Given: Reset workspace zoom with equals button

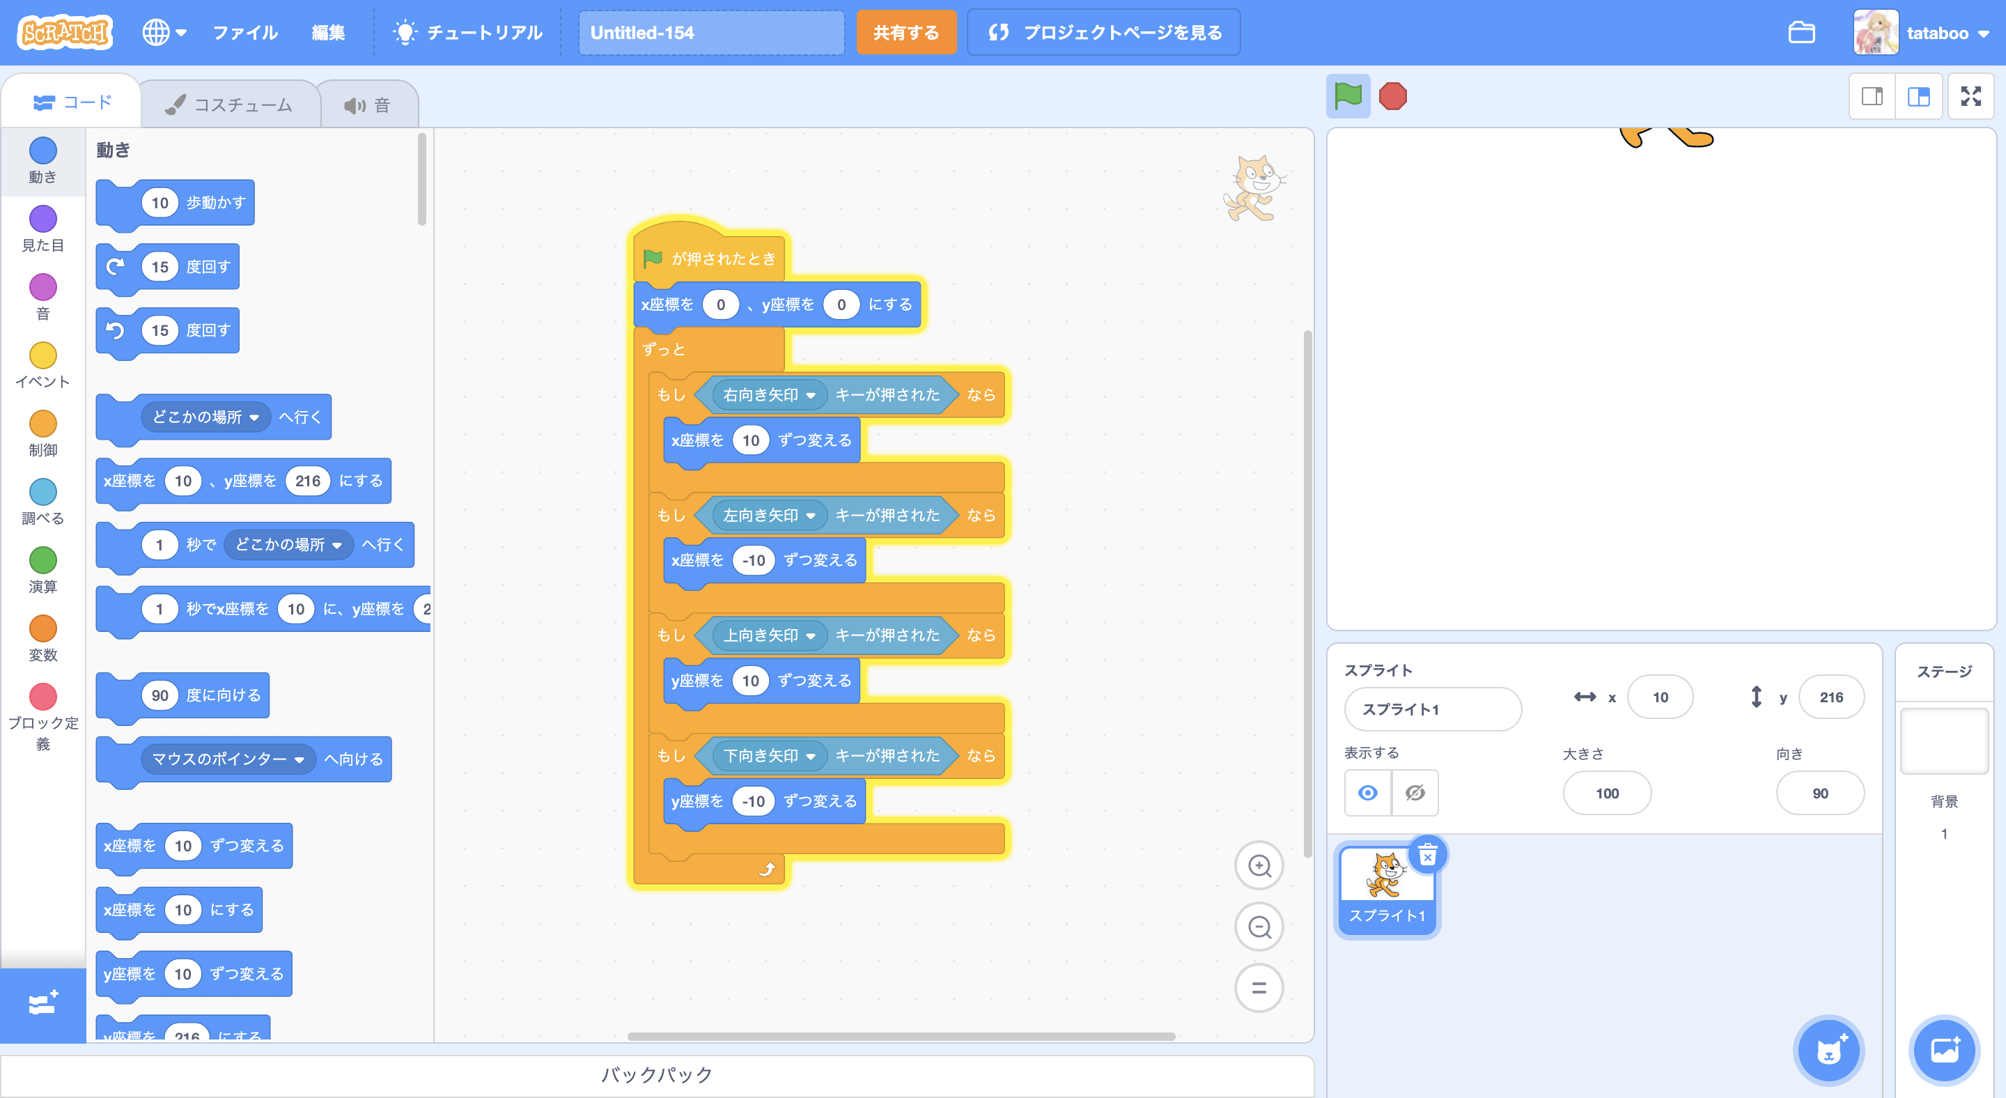Looking at the screenshot, I should (1259, 988).
